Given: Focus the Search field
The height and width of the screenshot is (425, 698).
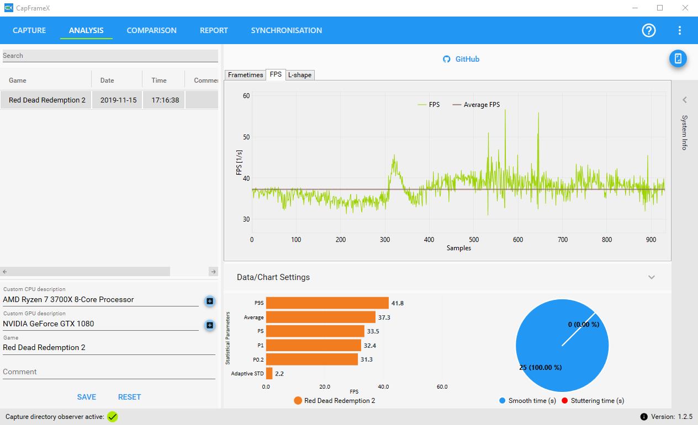Looking at the screenshot, I should (x=110, y=56).
